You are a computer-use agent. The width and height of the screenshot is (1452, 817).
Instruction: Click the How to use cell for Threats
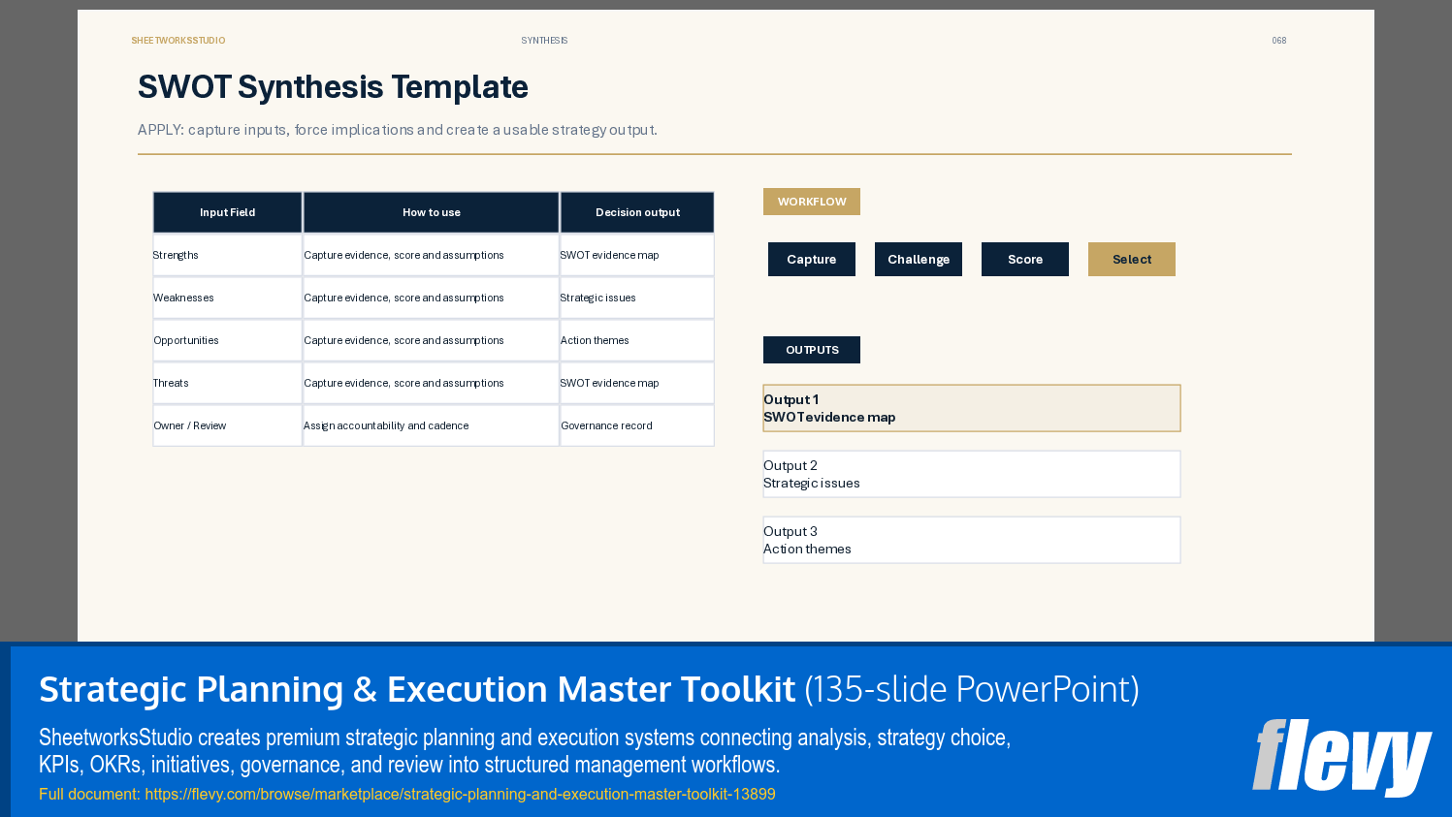(432, 383)
